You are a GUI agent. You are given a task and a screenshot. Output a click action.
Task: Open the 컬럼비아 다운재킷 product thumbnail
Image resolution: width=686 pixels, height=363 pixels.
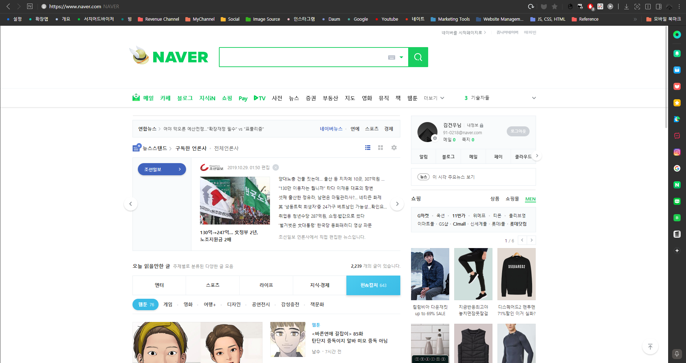[x=430, y=274]
